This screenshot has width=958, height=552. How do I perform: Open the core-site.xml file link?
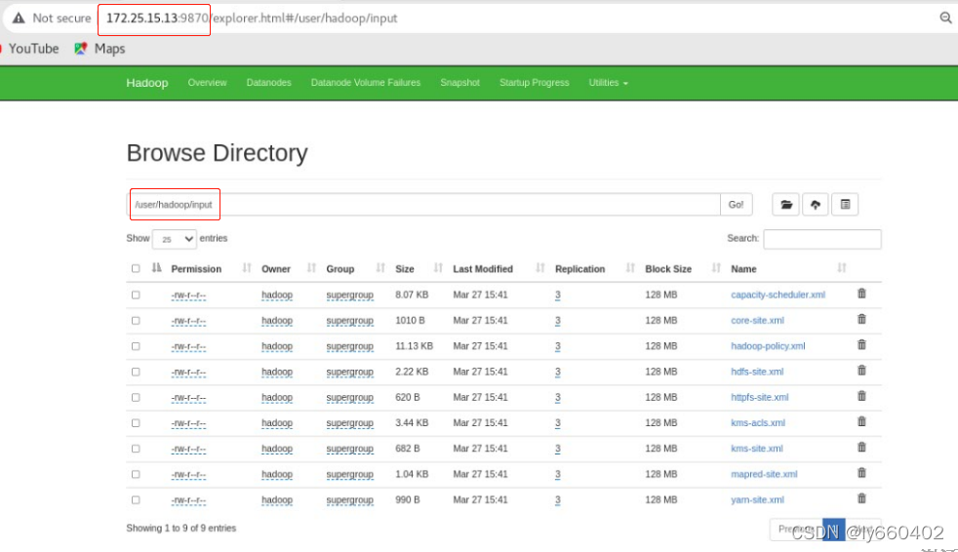757,321
